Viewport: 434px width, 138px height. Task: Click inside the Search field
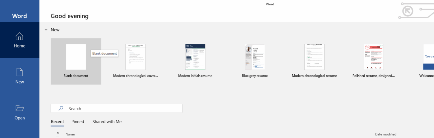(116, 108)
